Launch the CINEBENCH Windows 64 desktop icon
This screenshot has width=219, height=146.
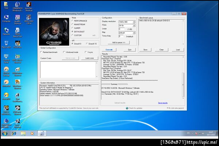pyautogui.click(x=18, y=7)
